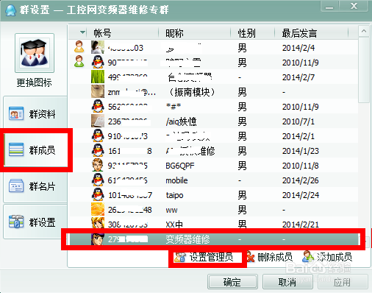The width and height of the screenshot is (372, 293).
Task: Click anime avatar of XX中 member
Action: (98, 223)
